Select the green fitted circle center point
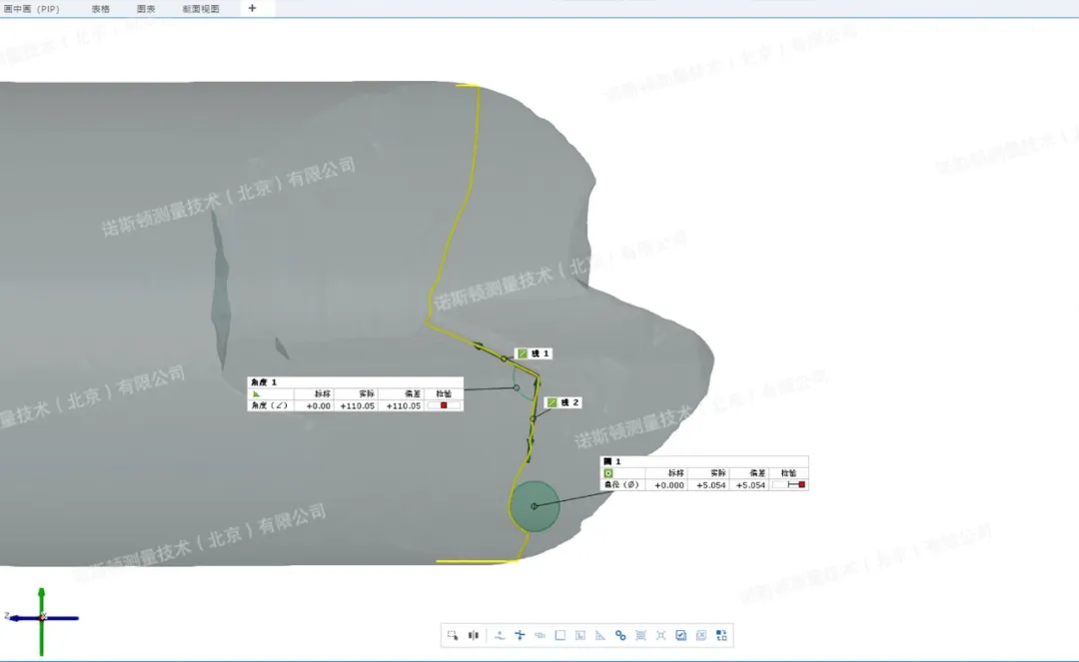The width and height of the screenshot is (1079, 662). pyautogui.click(x=534, y=506)
